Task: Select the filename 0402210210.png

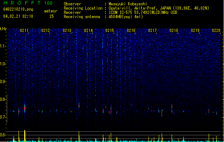Action: click(x=18, y=9)
